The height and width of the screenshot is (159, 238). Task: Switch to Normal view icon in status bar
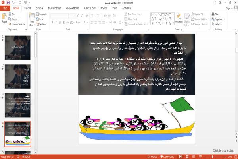[180, 157]
